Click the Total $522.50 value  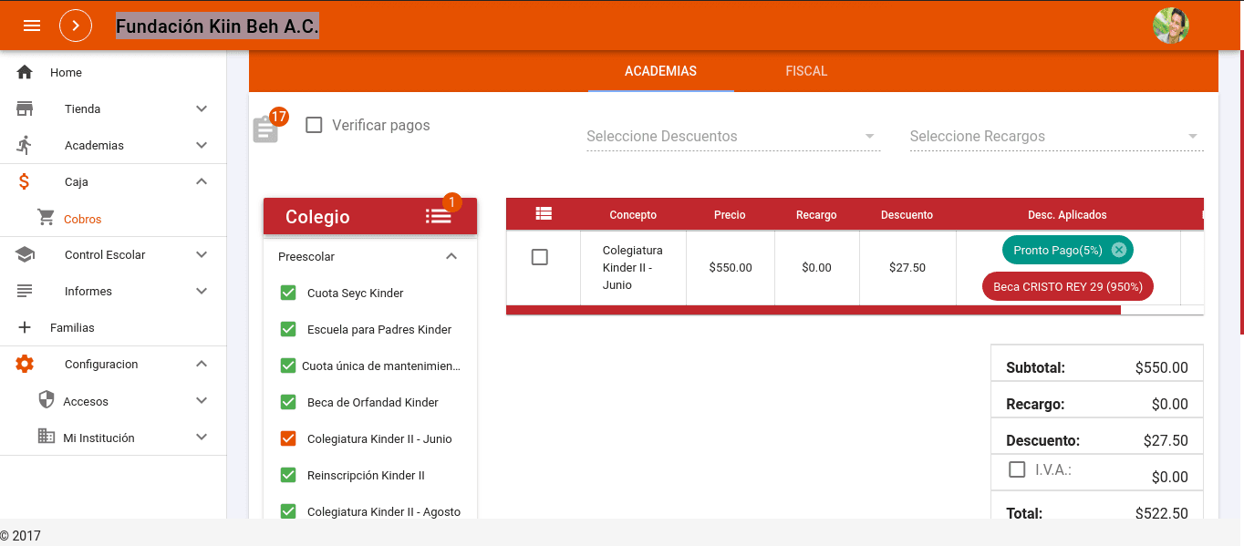click(x=1161, y=513)
